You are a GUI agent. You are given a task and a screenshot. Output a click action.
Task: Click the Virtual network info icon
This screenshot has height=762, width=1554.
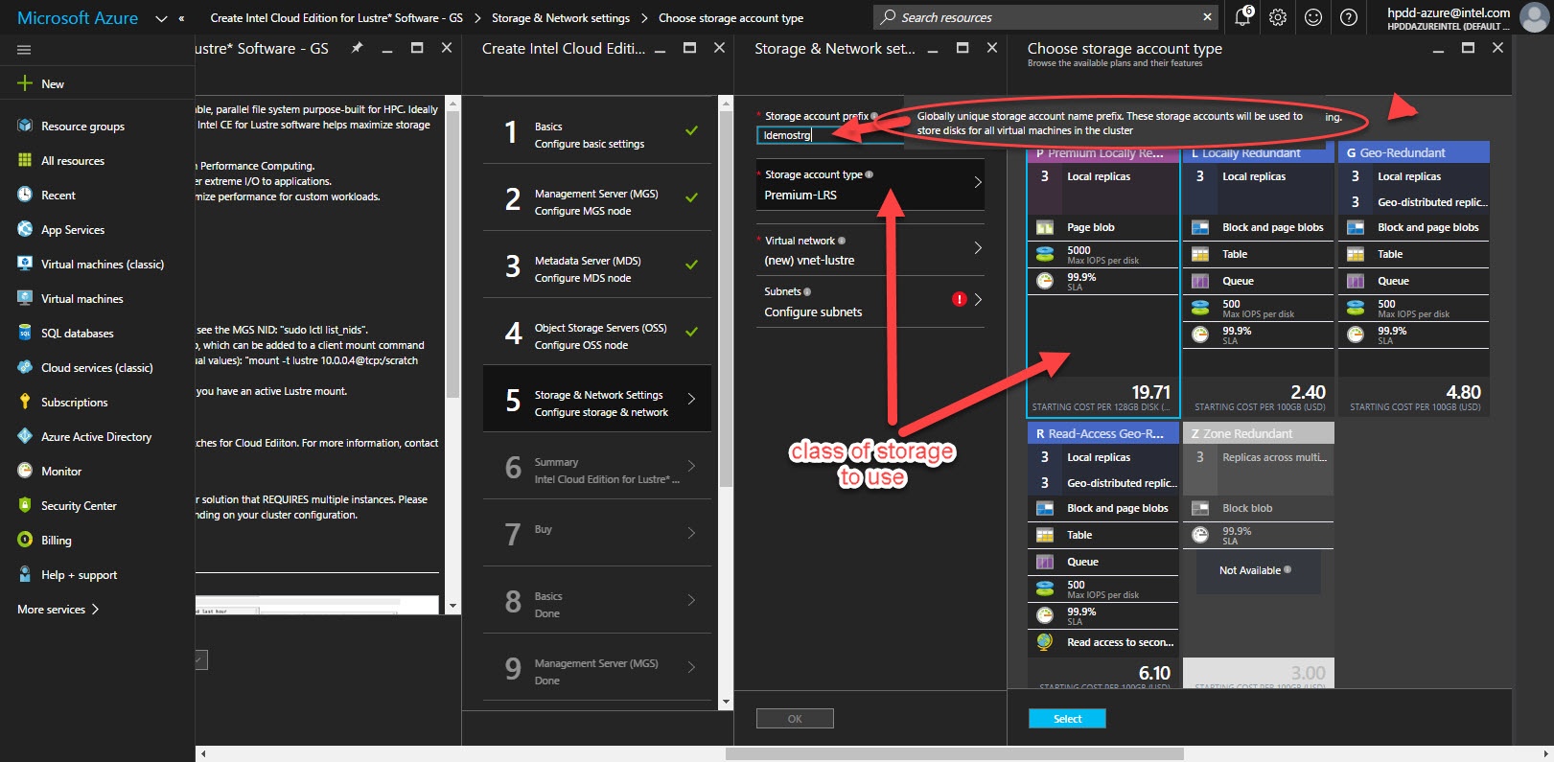[842, 241]
